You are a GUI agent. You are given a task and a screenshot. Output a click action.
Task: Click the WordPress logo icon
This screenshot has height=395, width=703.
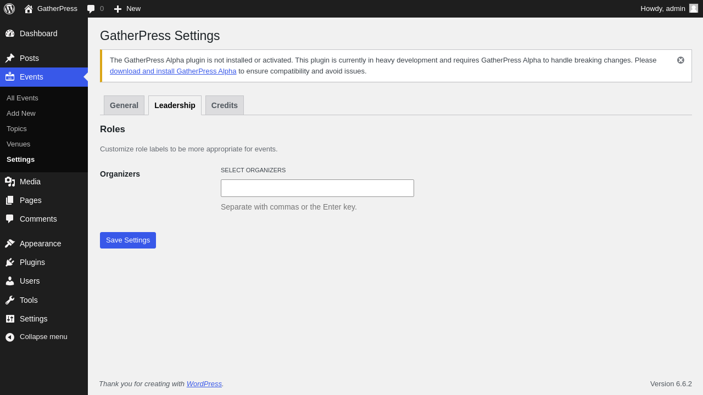coord(9,9)
